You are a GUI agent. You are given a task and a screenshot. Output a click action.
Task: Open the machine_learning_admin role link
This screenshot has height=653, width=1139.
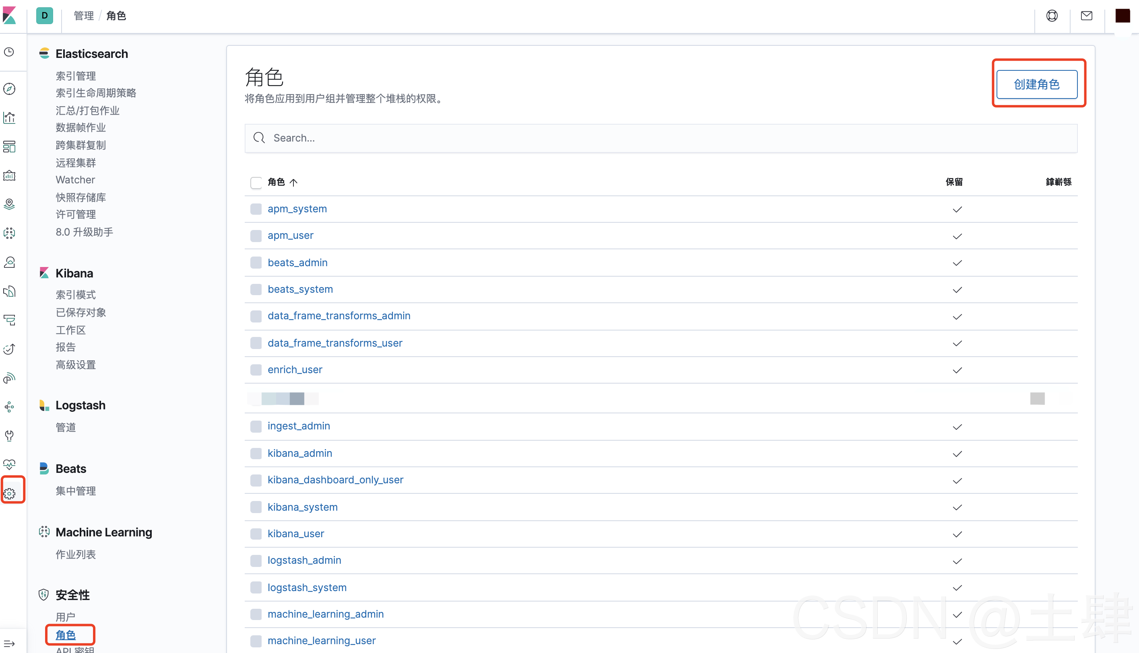[325, 614]
